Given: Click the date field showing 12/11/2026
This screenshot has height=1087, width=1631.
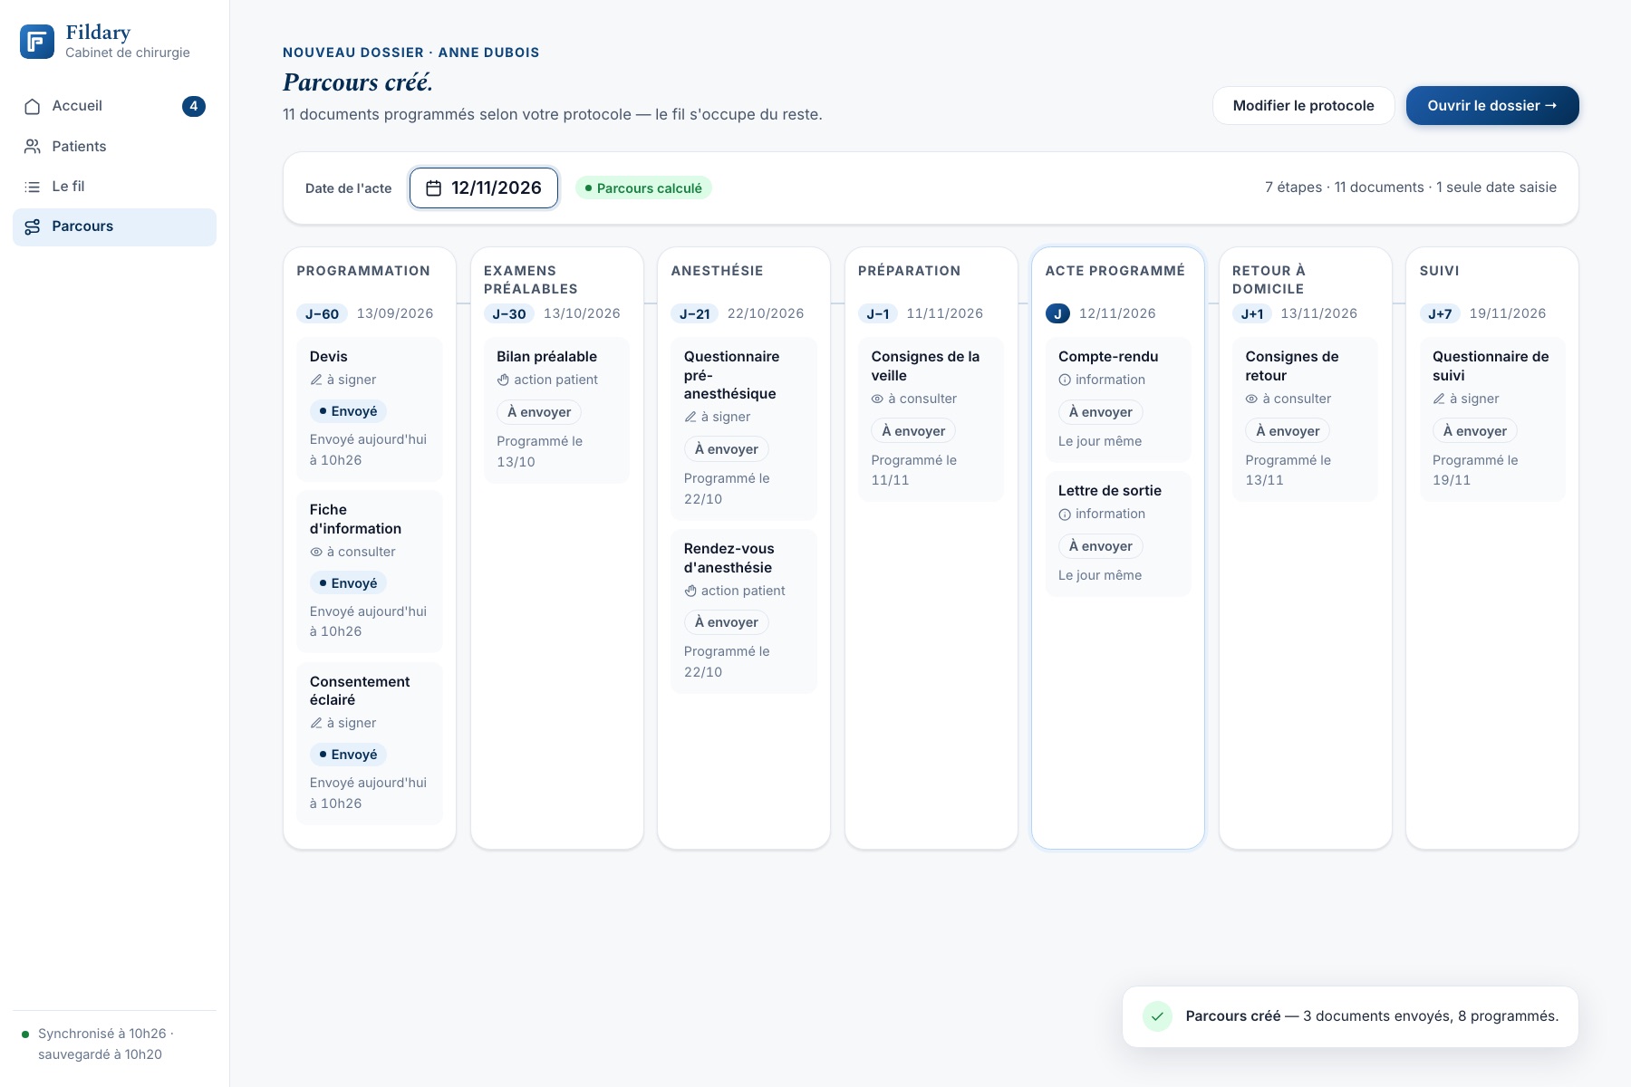Looking at the screenshot, I should point(484,188).
